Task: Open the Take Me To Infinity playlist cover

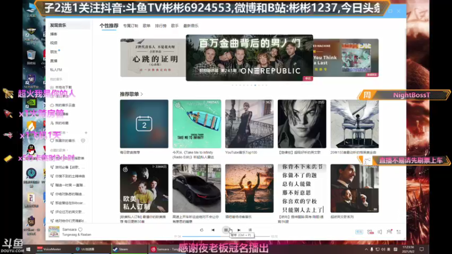Action: (x=197, y=124)
